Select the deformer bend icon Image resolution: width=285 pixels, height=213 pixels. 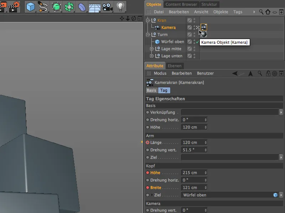(x=82, y=7)
